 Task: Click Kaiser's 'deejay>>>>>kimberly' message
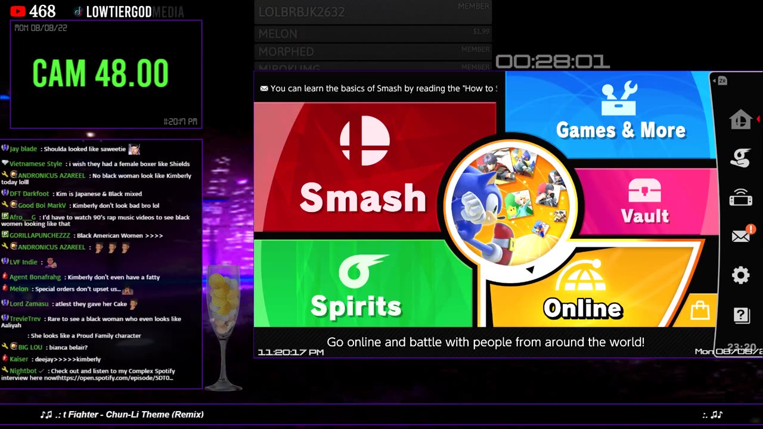pyautogui.click(x=51, y=359)
